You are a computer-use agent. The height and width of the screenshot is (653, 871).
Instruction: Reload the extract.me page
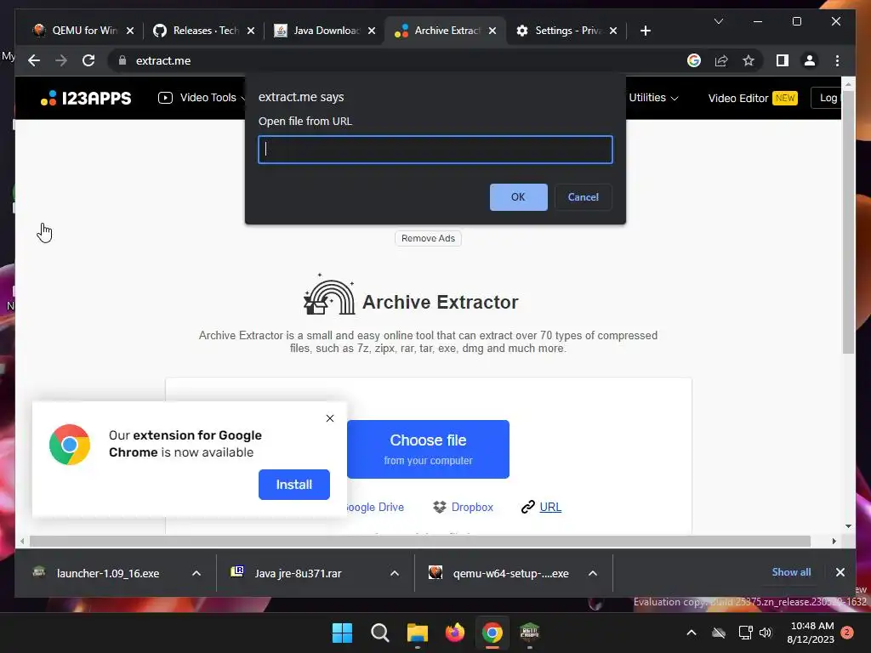(88, 60)
